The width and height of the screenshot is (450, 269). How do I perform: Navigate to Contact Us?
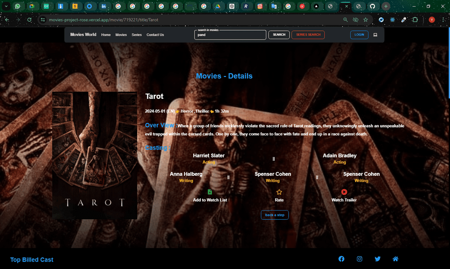[155, 35]
